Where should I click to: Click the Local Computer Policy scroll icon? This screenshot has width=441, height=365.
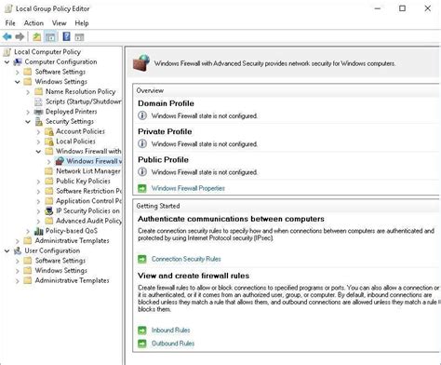(x=7, y=52)
